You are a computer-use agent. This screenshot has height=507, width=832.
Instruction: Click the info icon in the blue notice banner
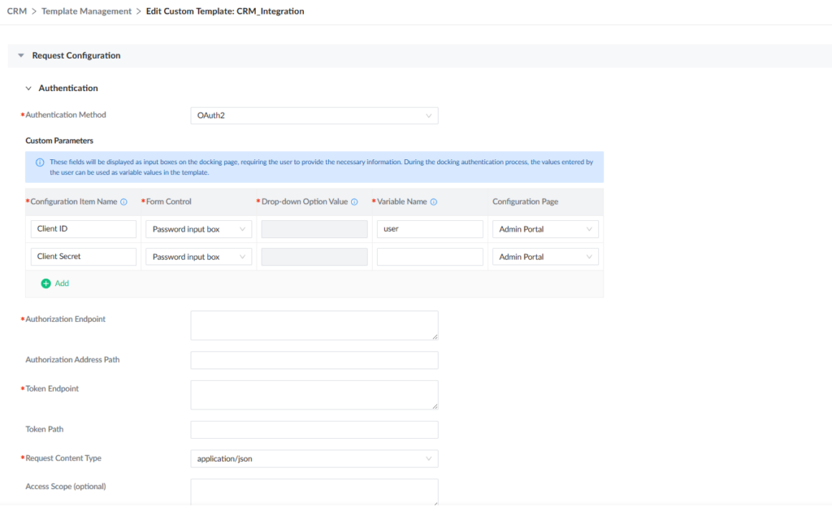(x=40, y=162)
